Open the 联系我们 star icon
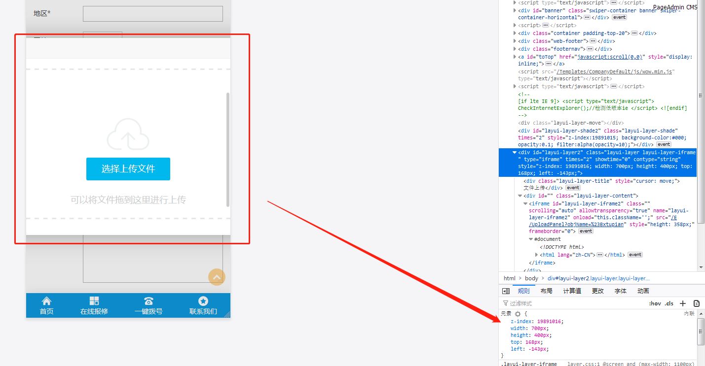Image resolution: width=705 pixels, height=366 pixels. click(x=203, y=301)
